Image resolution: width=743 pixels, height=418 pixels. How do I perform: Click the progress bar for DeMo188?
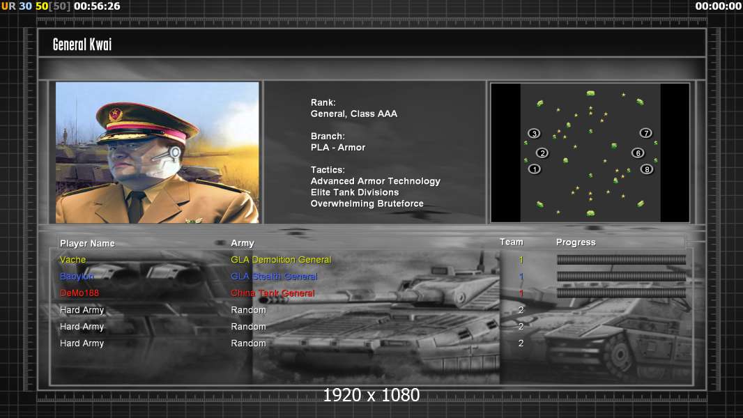(x=621, y=293)
